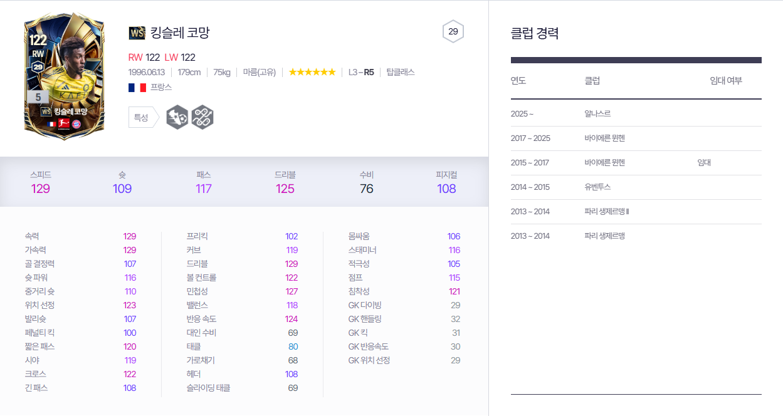Image resolution: width=783 pixels, height=416 pixels.
Task: Click the 파리 생제르맹 II club entry
Action: point(607,211)
